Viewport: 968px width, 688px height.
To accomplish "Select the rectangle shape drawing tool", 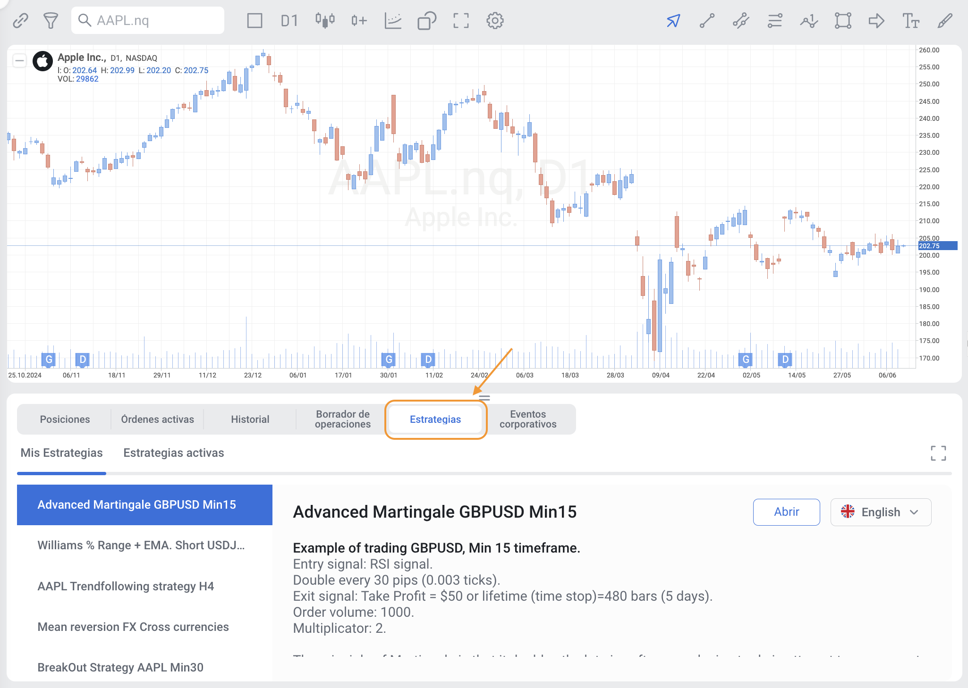I will click(x=843, y=21).
